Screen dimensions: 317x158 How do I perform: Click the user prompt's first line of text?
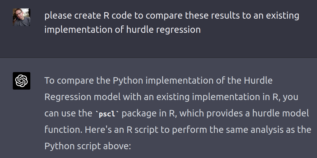(172, 16)
